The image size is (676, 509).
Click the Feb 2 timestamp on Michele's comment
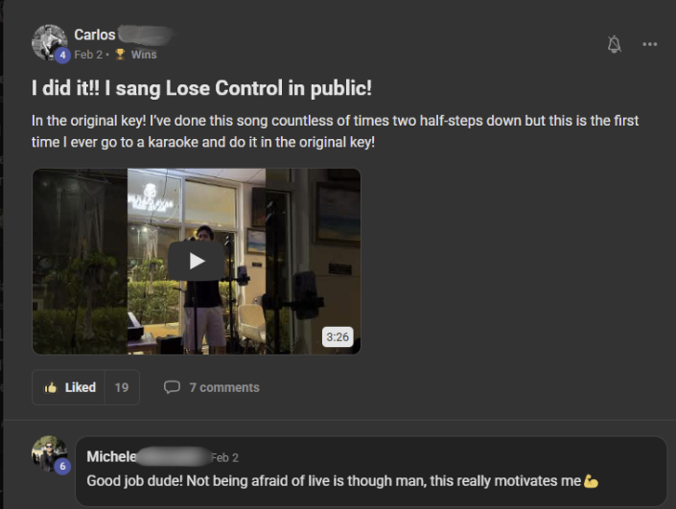[225, 457]
